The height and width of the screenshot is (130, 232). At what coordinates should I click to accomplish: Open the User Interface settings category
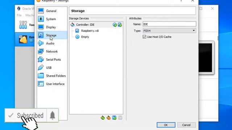(x=52, y=84)
